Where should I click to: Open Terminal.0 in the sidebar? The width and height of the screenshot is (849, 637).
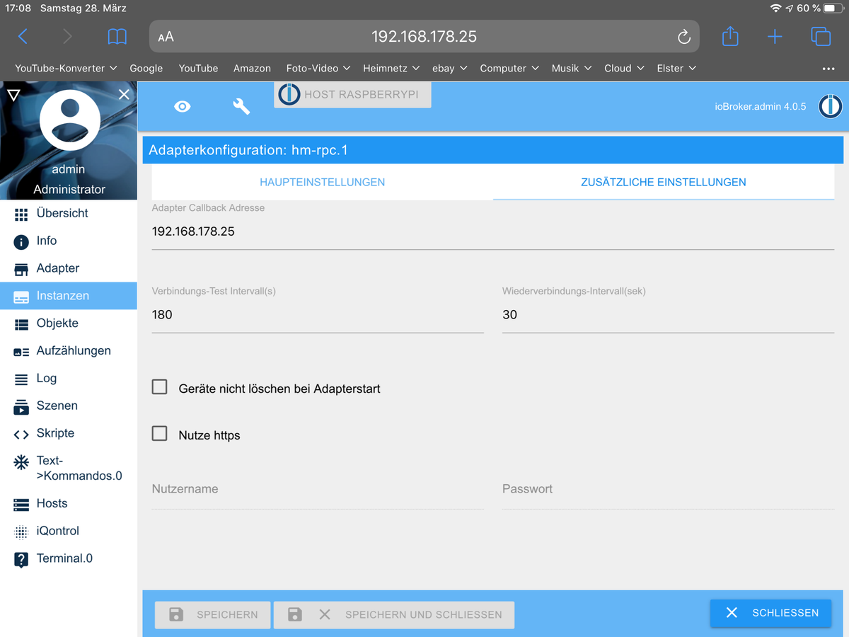[68, 558]
